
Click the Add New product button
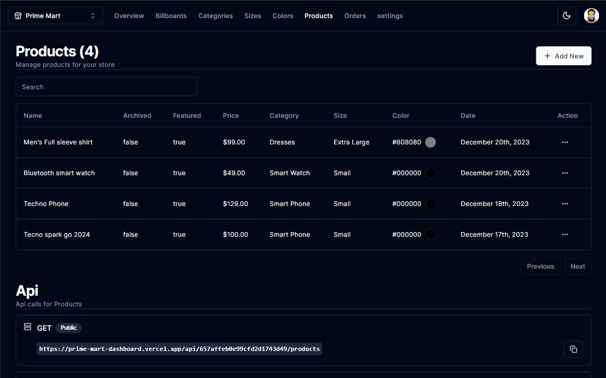pos(563,56)
